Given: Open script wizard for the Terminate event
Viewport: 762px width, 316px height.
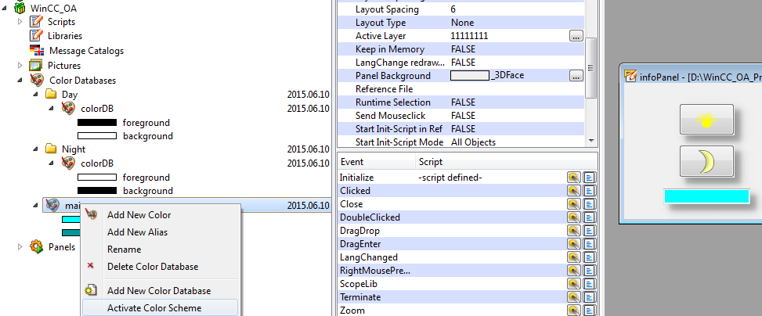Looking at the screenshot, I should pos(573,297).
